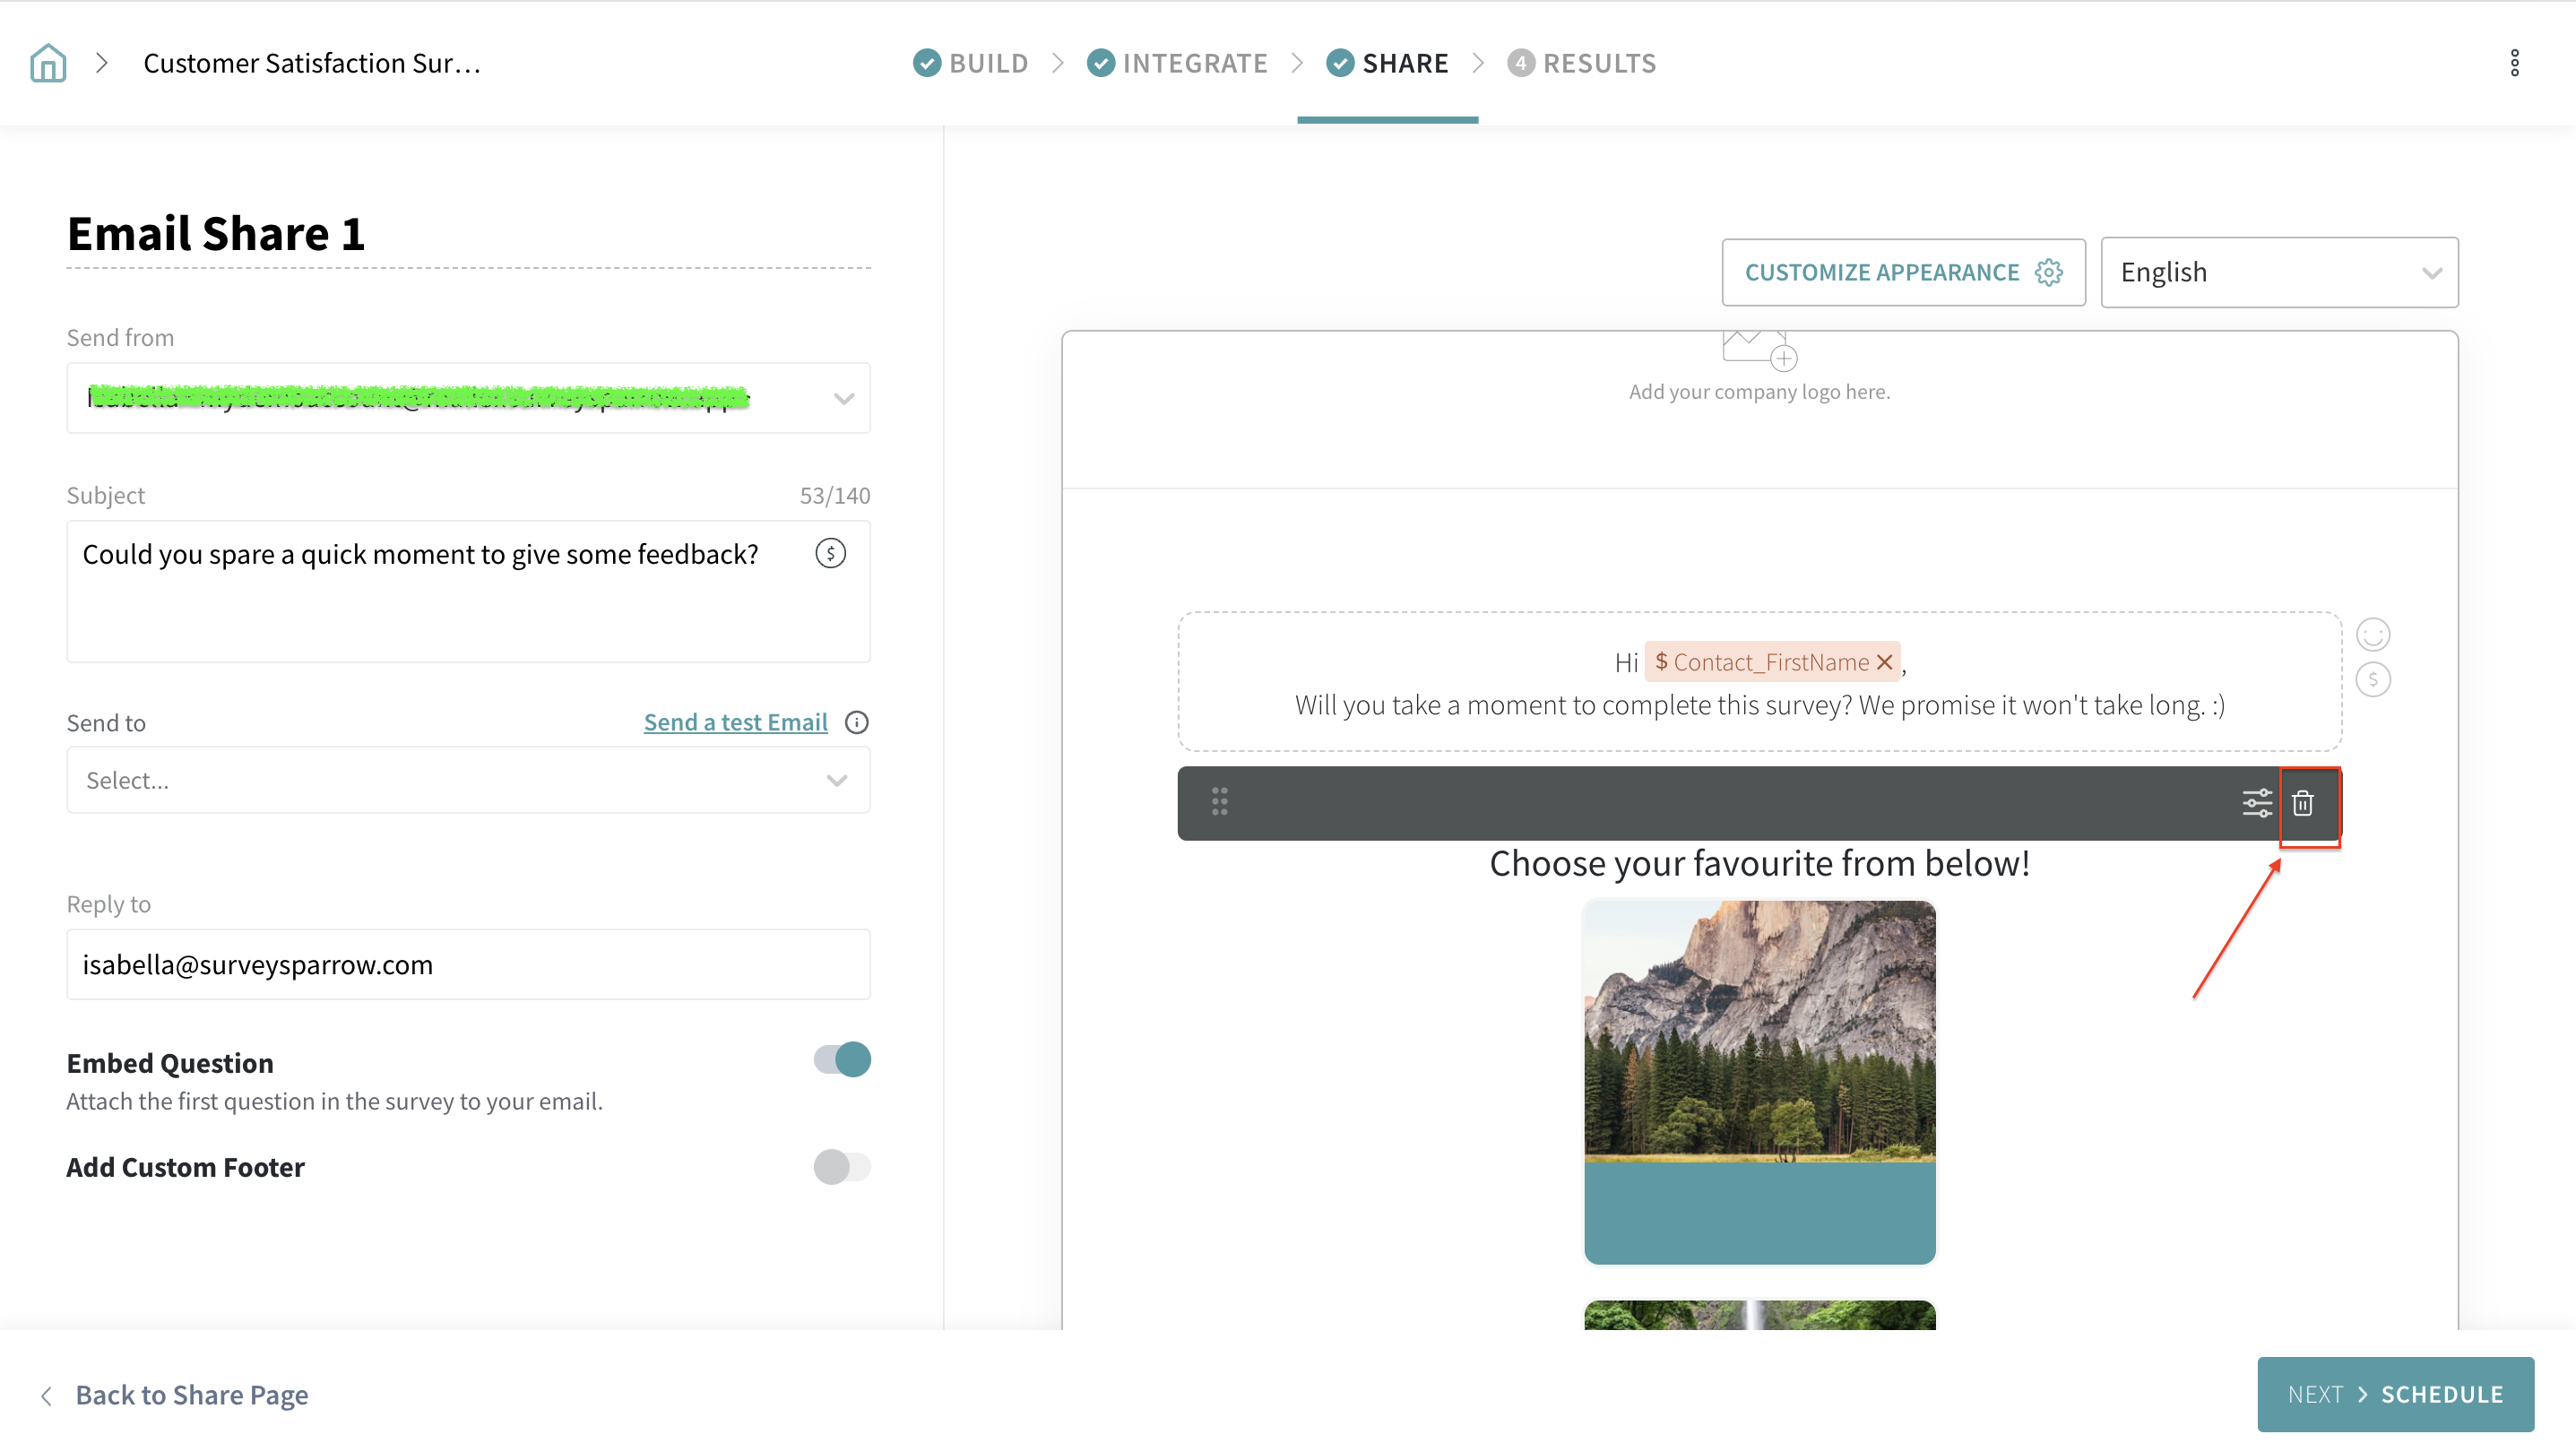Open the three-dot more options menu

pos(2514,63)
